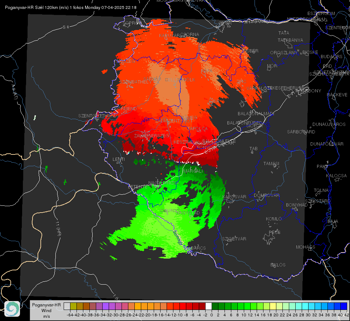Click the PAKS city label
The width and height of the screenshot is (350, 321).
pyautogui.click(x=322, y=167)
